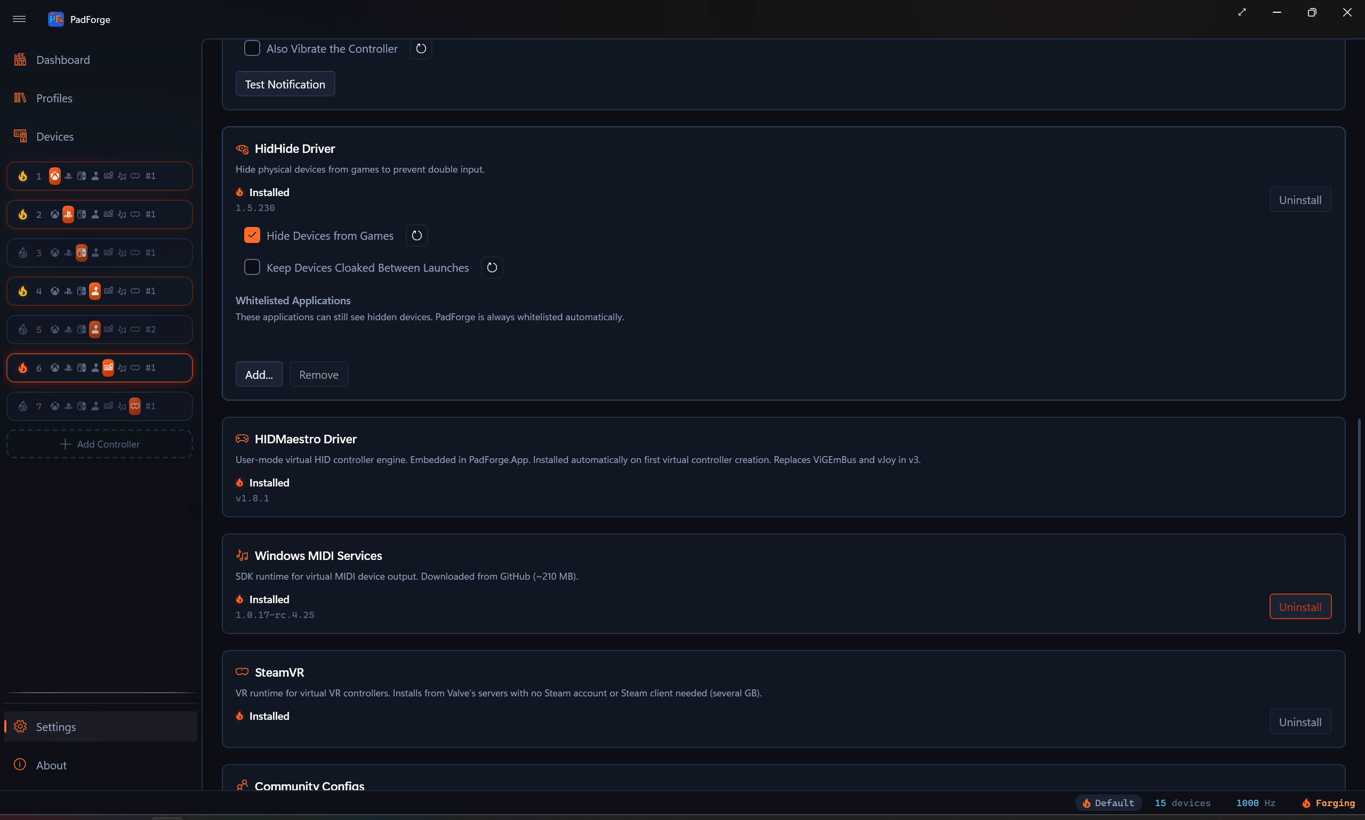Image resolution: width=1365 pixels, height=820 pixels.
Task: Select the joystick icon in controller slot 4
Action: [95, 291]
